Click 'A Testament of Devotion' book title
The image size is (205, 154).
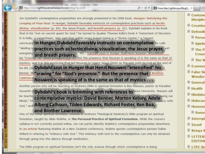coord(153,33)
